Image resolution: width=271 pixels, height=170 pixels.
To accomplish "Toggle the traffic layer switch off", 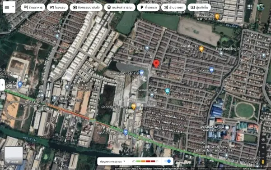I will [x=168, y=161].
